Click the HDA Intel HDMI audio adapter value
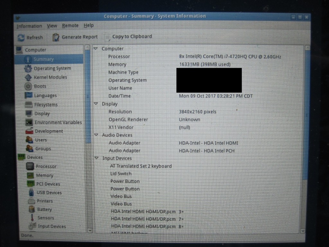 209,143
